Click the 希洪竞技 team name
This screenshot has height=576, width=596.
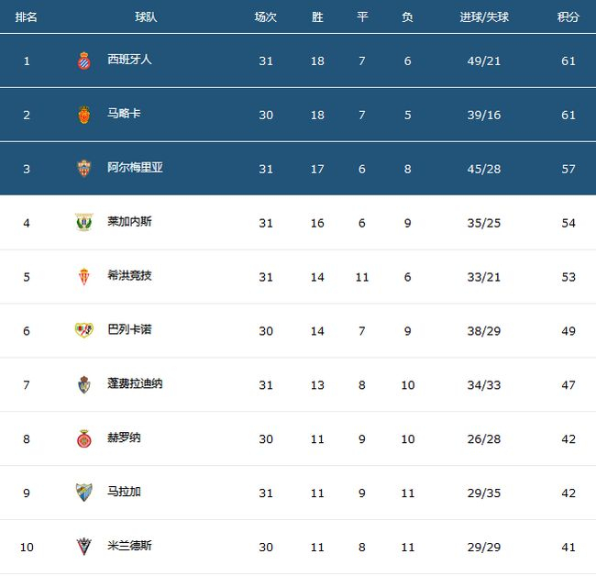[x=129, y=275]
